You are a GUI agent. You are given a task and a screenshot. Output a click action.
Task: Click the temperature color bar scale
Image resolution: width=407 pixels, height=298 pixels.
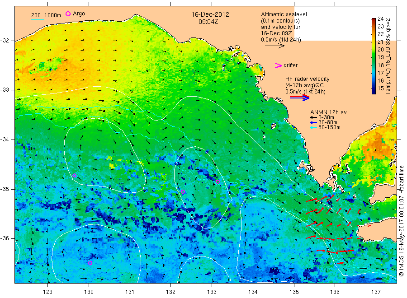coord(374,56)
